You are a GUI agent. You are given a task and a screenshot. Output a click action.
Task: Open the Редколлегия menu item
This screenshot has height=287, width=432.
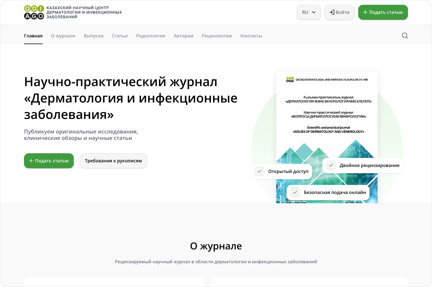coord(151,36)
